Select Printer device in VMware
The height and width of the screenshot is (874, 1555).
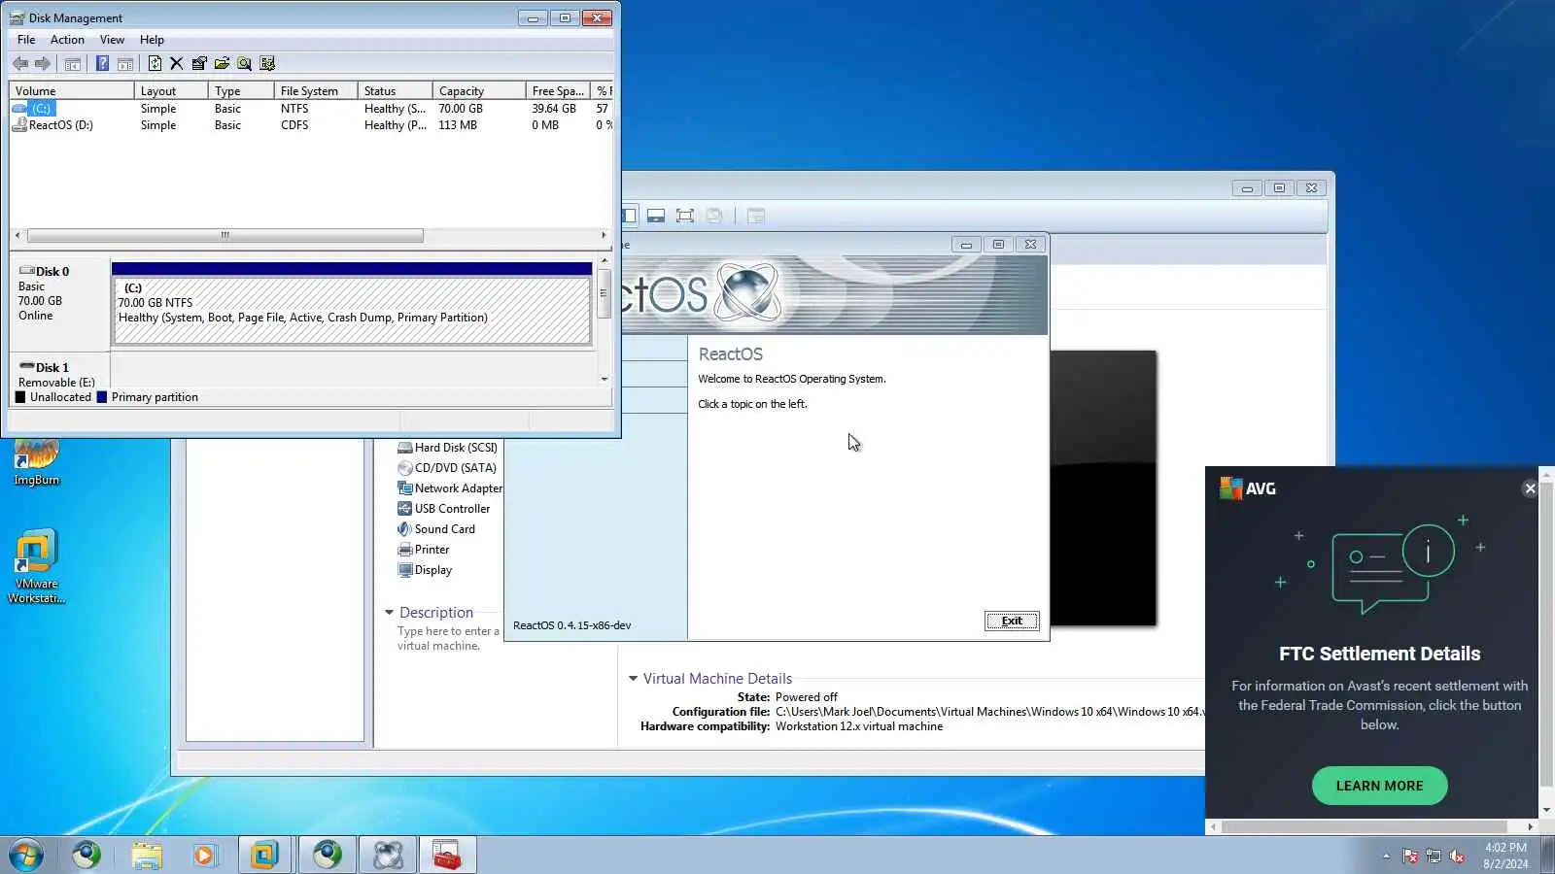424,550
